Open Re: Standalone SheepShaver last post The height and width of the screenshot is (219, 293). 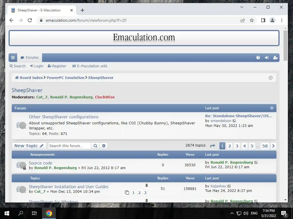tap(239, 116)
